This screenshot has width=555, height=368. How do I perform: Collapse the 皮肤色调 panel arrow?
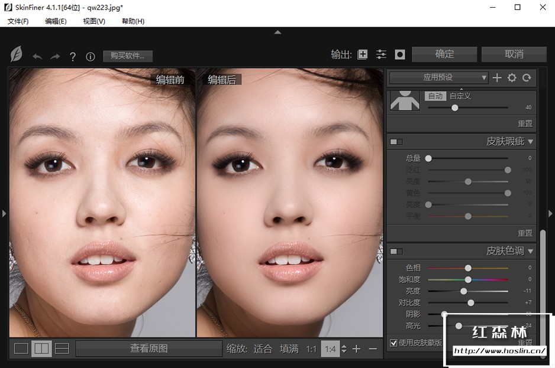pyautogui.click(x=531, y=252)
